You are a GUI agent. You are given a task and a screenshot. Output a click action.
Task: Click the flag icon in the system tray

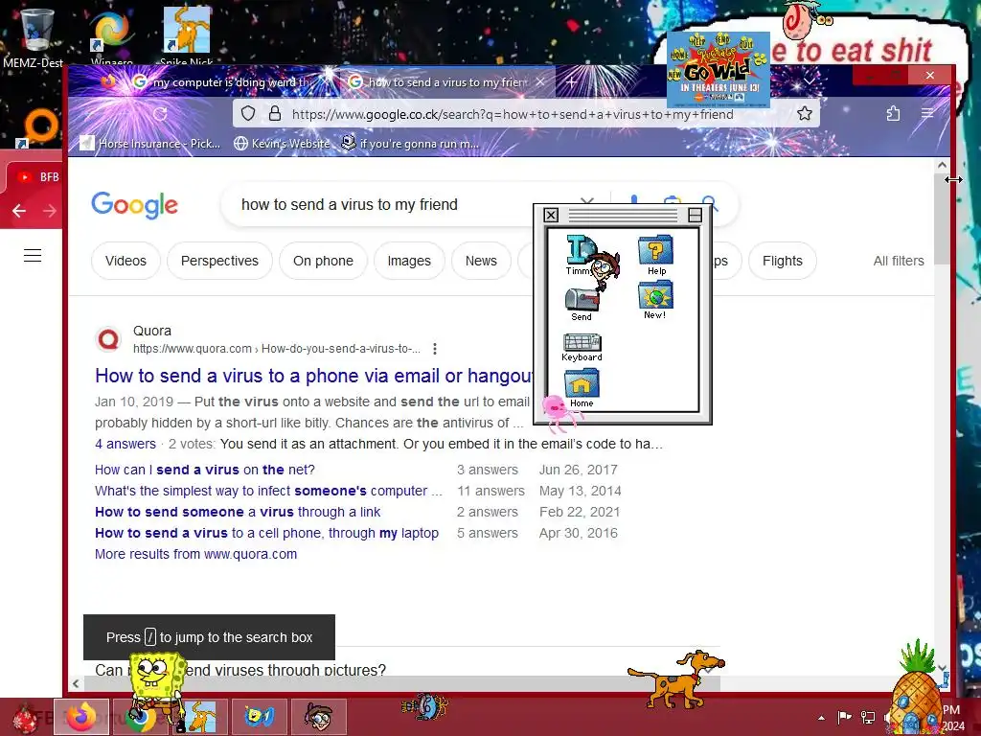tap(845, 717)
